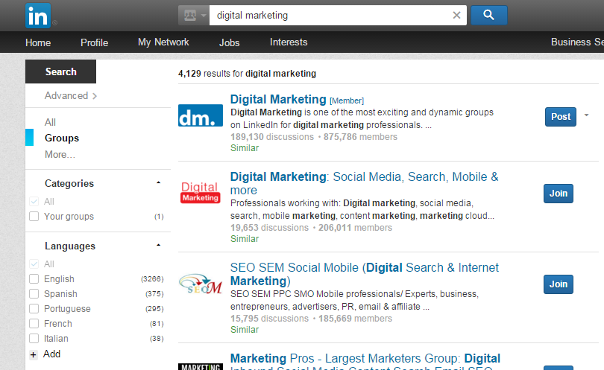Open the Advanced search link
This screenshot has height=370, width=604.
coord(70,95)
